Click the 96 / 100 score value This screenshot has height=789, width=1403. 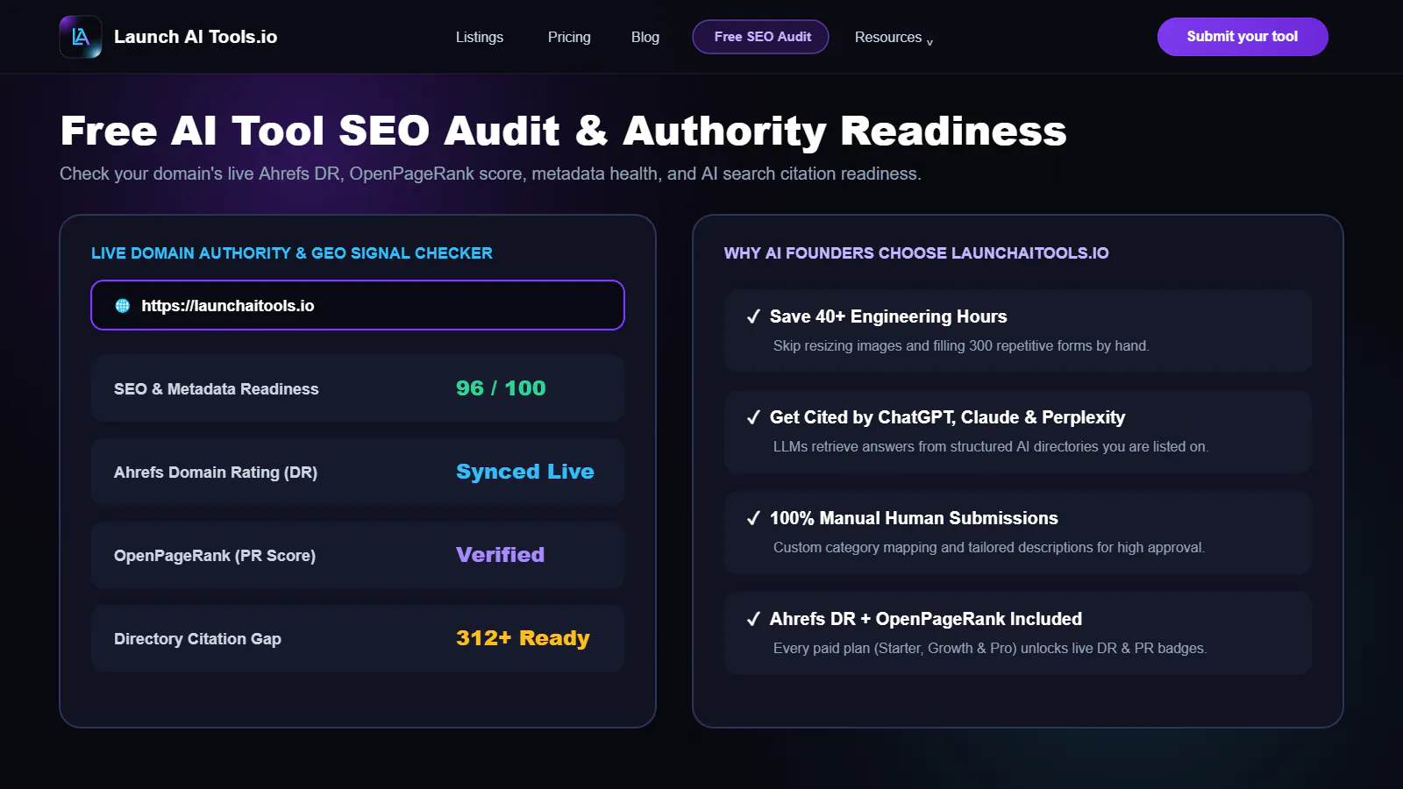pyautogui.click(x=501, y=388)
